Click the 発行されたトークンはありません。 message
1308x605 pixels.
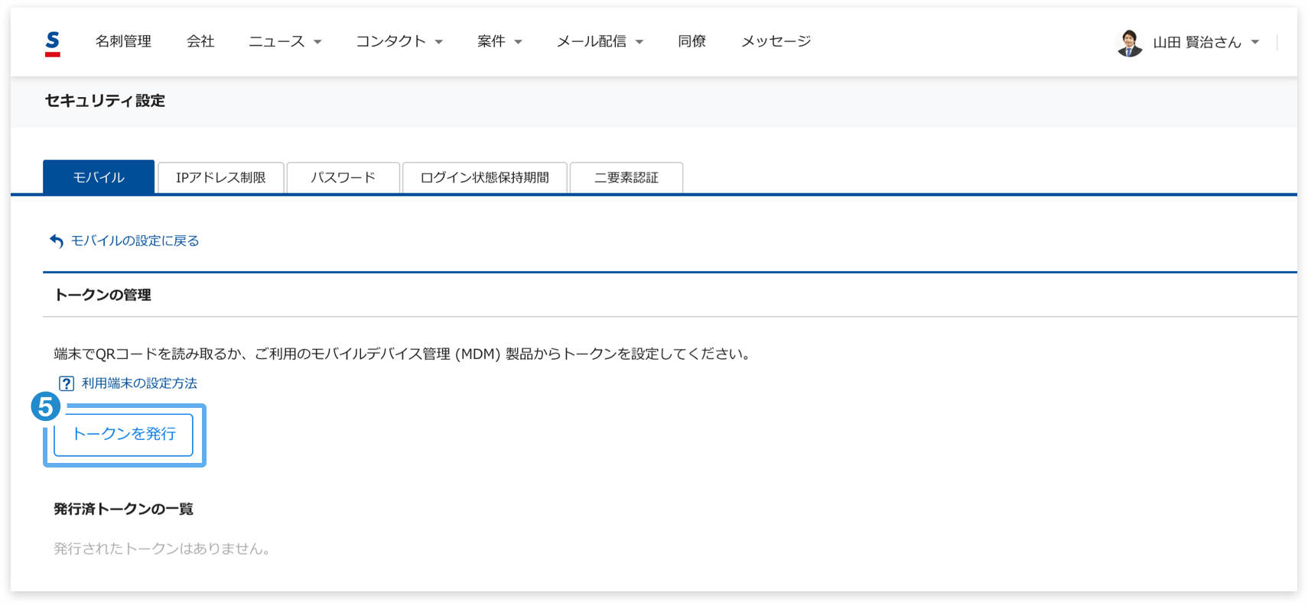pyautogui.click(x=164, y=548)
